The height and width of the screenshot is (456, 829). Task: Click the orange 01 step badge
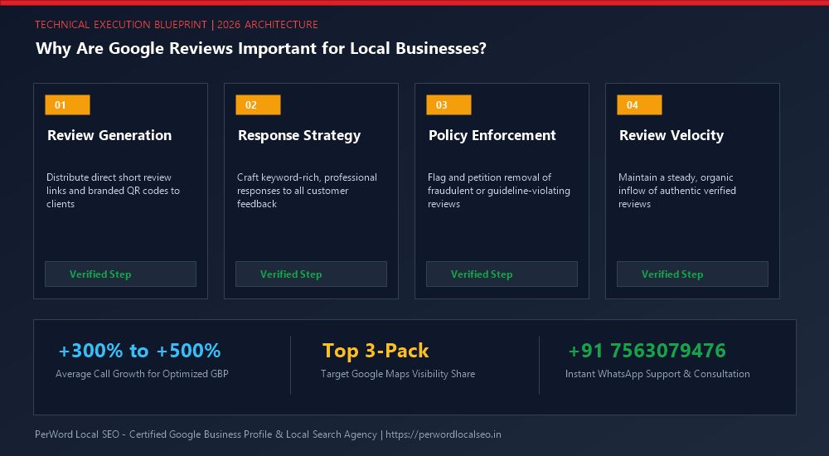[x=67, y=104]
